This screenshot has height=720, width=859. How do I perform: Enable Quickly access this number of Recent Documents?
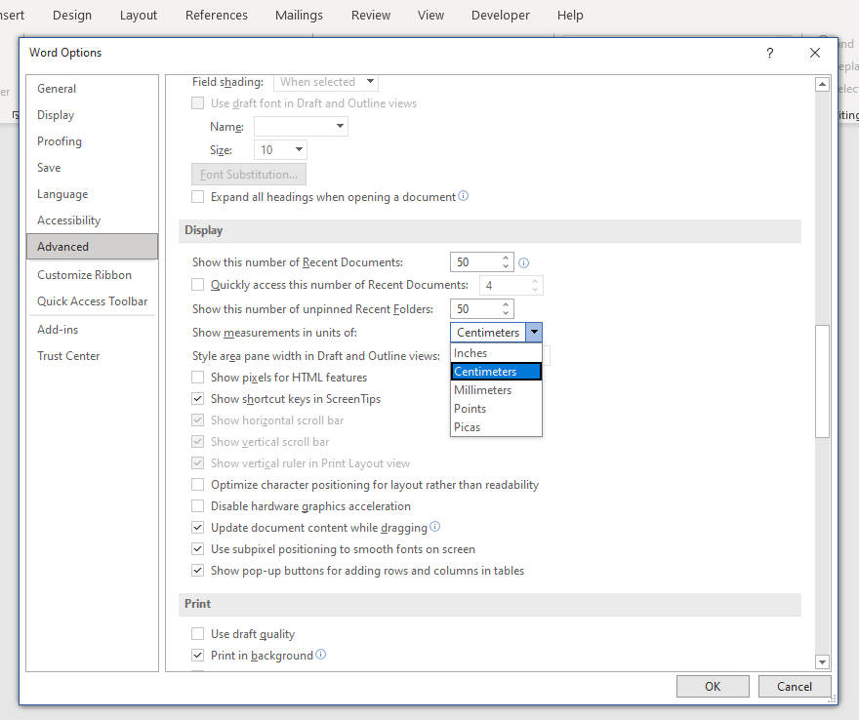tap(198, 285)
